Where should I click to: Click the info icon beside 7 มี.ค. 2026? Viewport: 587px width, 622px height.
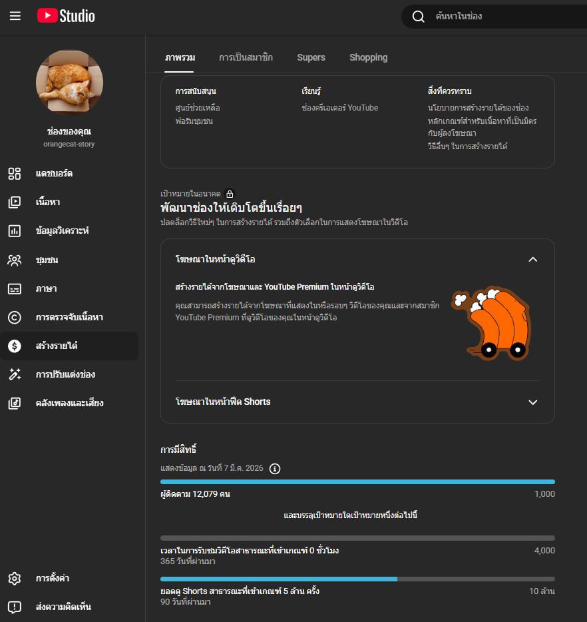point(275,468)
